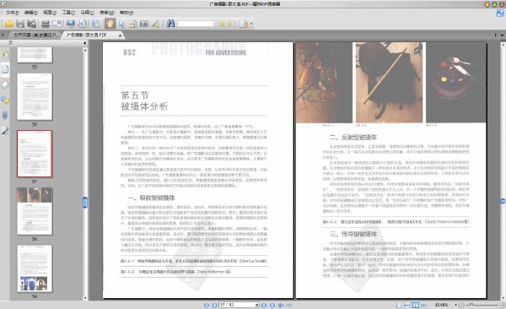Click the pen typewriter tool icon
This screenshot has height=309, width=506.
tap(155, 24)
